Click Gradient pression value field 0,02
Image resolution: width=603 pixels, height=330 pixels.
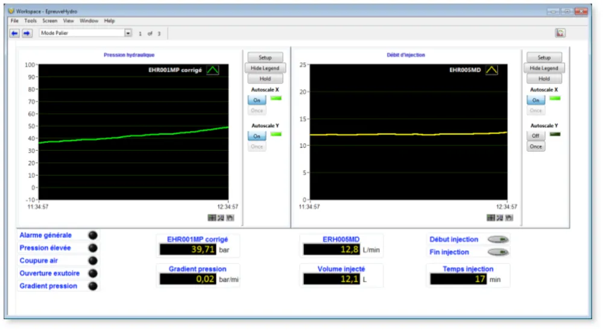tap(188, 279)
